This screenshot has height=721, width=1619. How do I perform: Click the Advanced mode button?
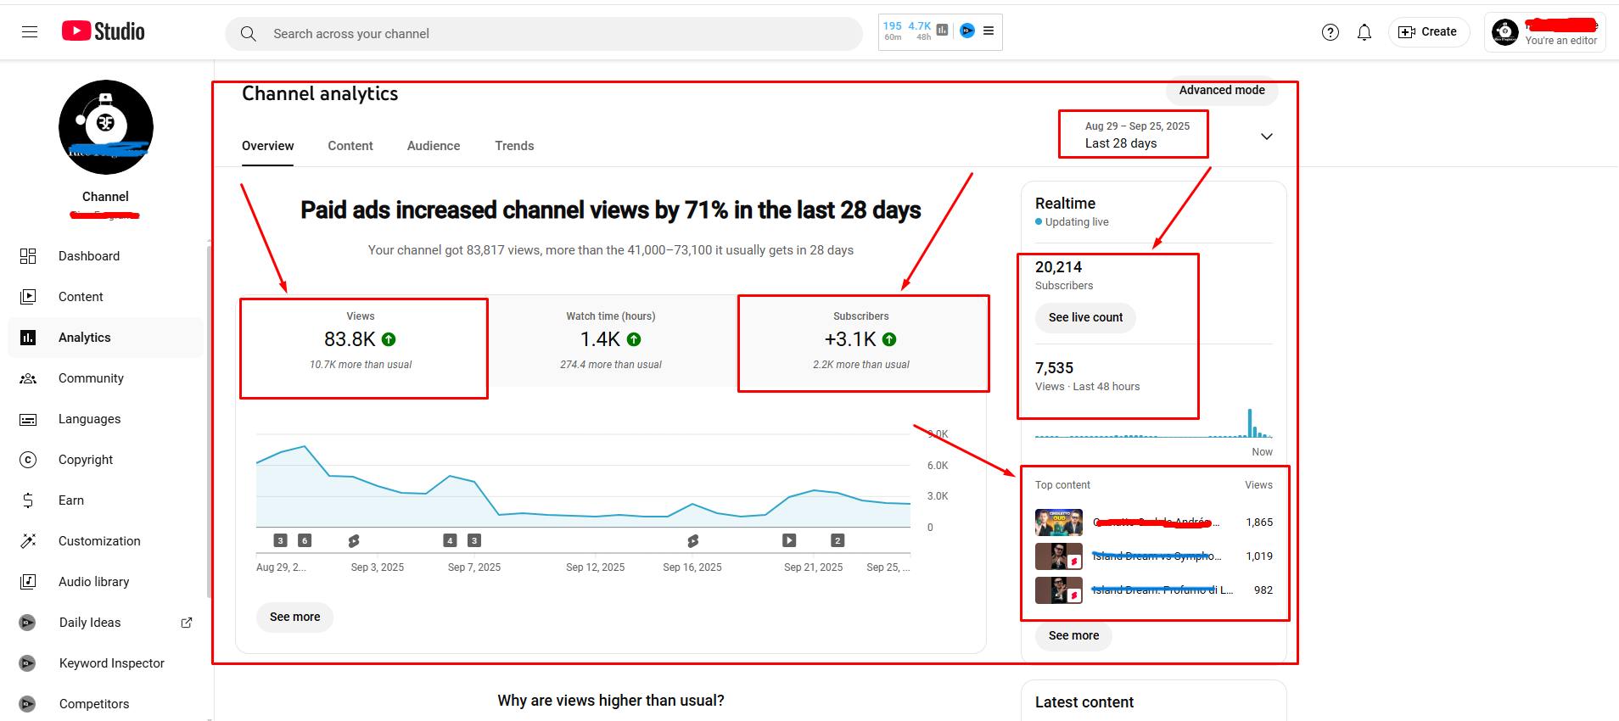coord(1221,91)
